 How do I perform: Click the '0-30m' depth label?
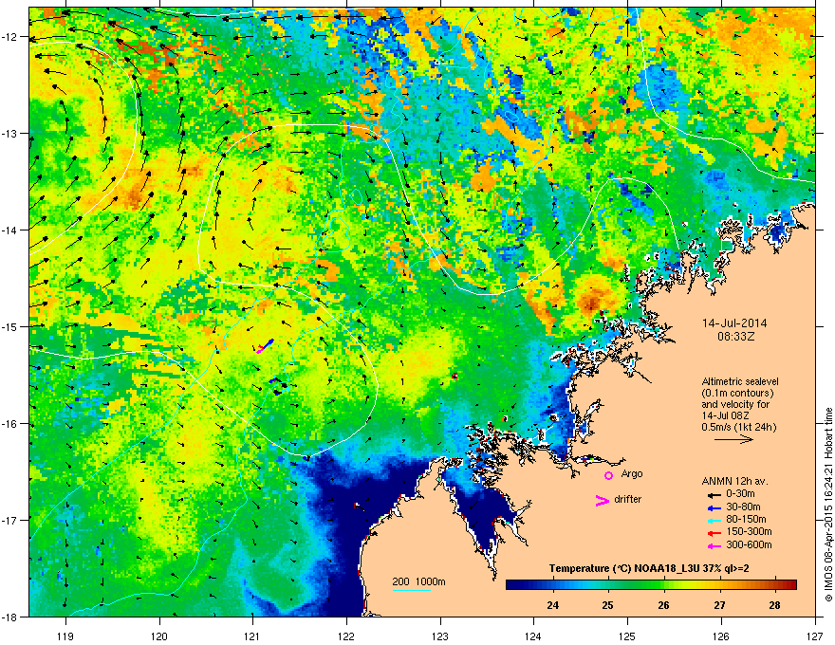tap(740, 494)
